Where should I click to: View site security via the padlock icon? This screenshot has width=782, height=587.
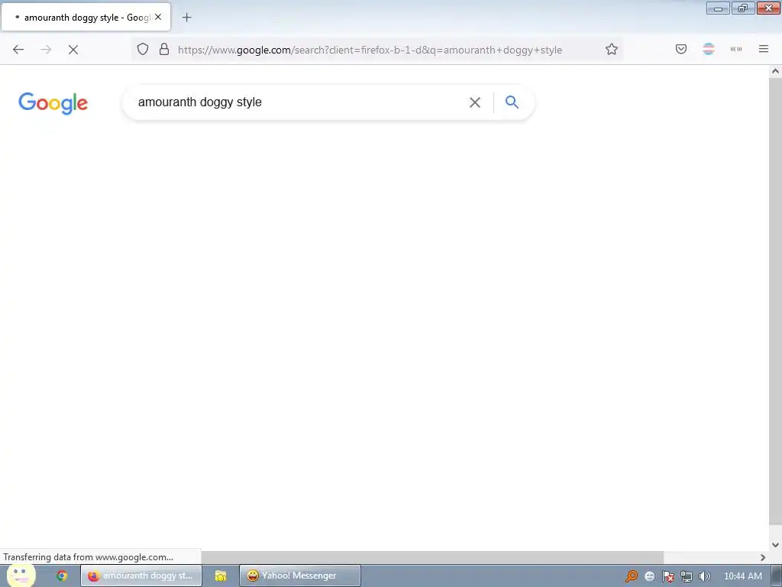(x=164, y=50)
